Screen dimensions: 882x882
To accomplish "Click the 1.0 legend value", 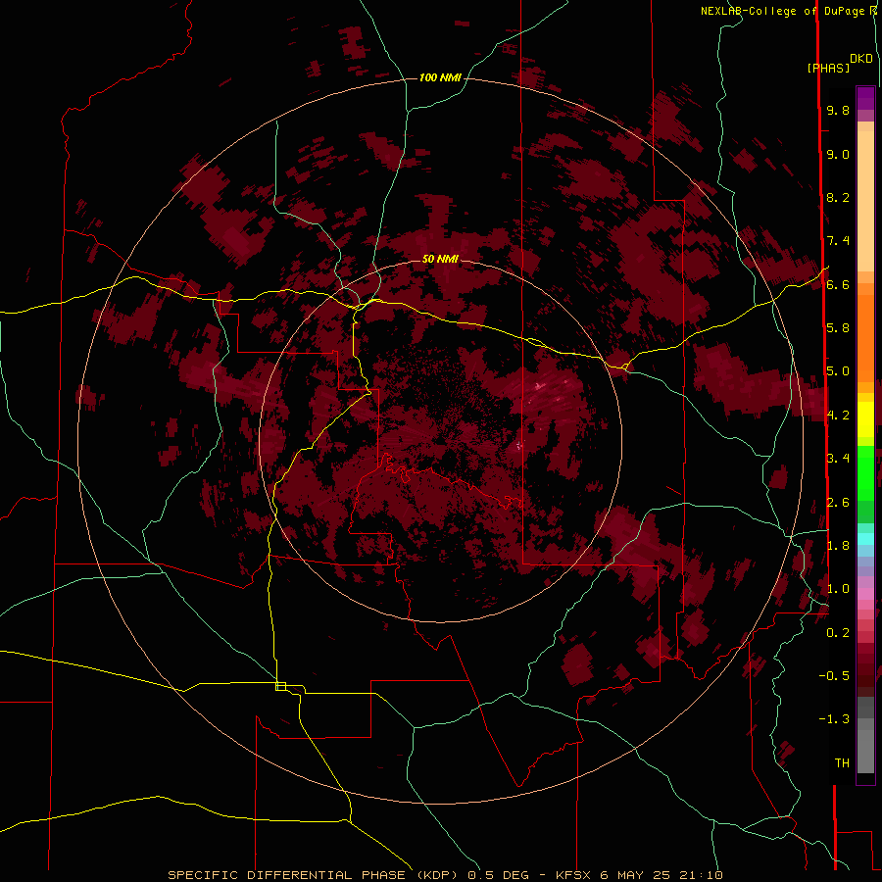I will [x=838, y=588].
